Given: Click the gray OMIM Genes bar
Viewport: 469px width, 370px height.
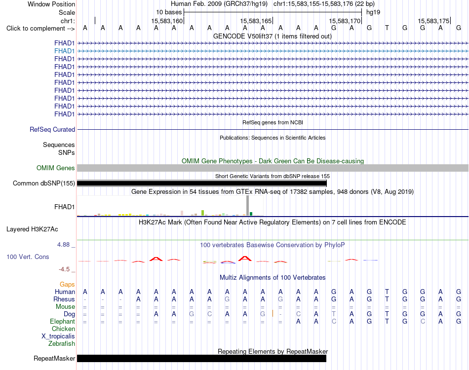Looking at the screenshot, I should [x=273, y=168].
